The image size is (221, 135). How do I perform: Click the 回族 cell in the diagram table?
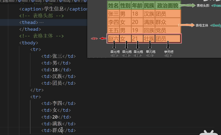pos(149,30)
